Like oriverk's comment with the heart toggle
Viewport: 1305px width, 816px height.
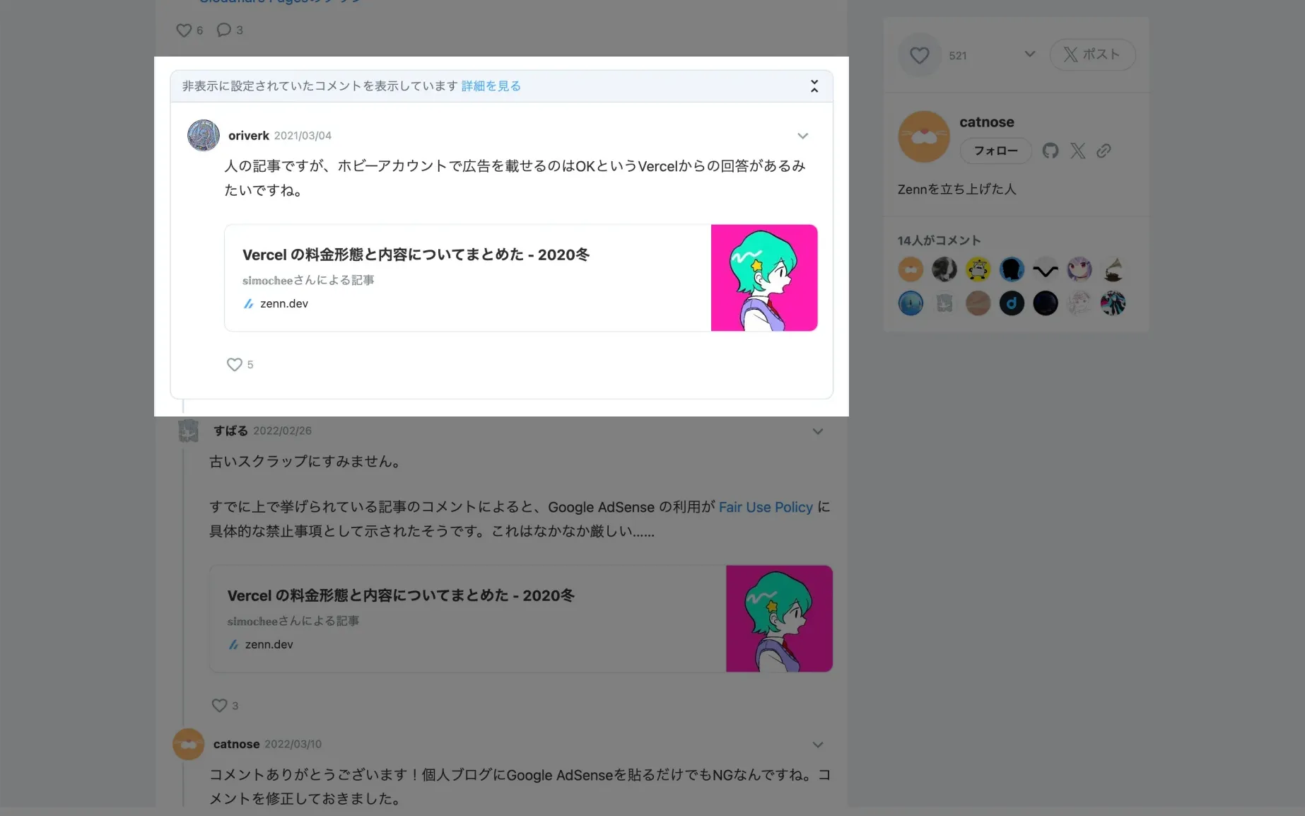(234, 364)
